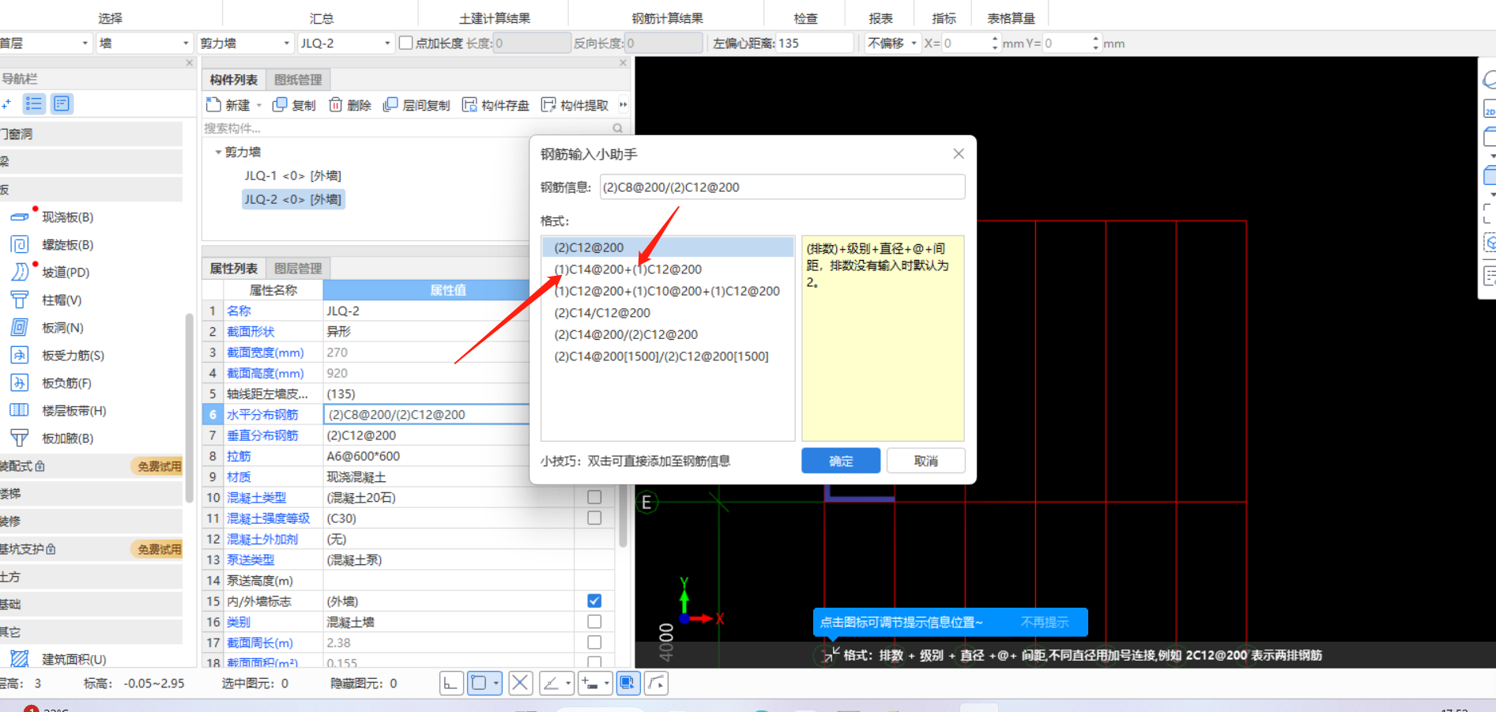Image resolution: width=1496 pixels, height=712 pixels.
Task: Close the 钢筋输入小助手 dialog
Action: click(959, 153)
